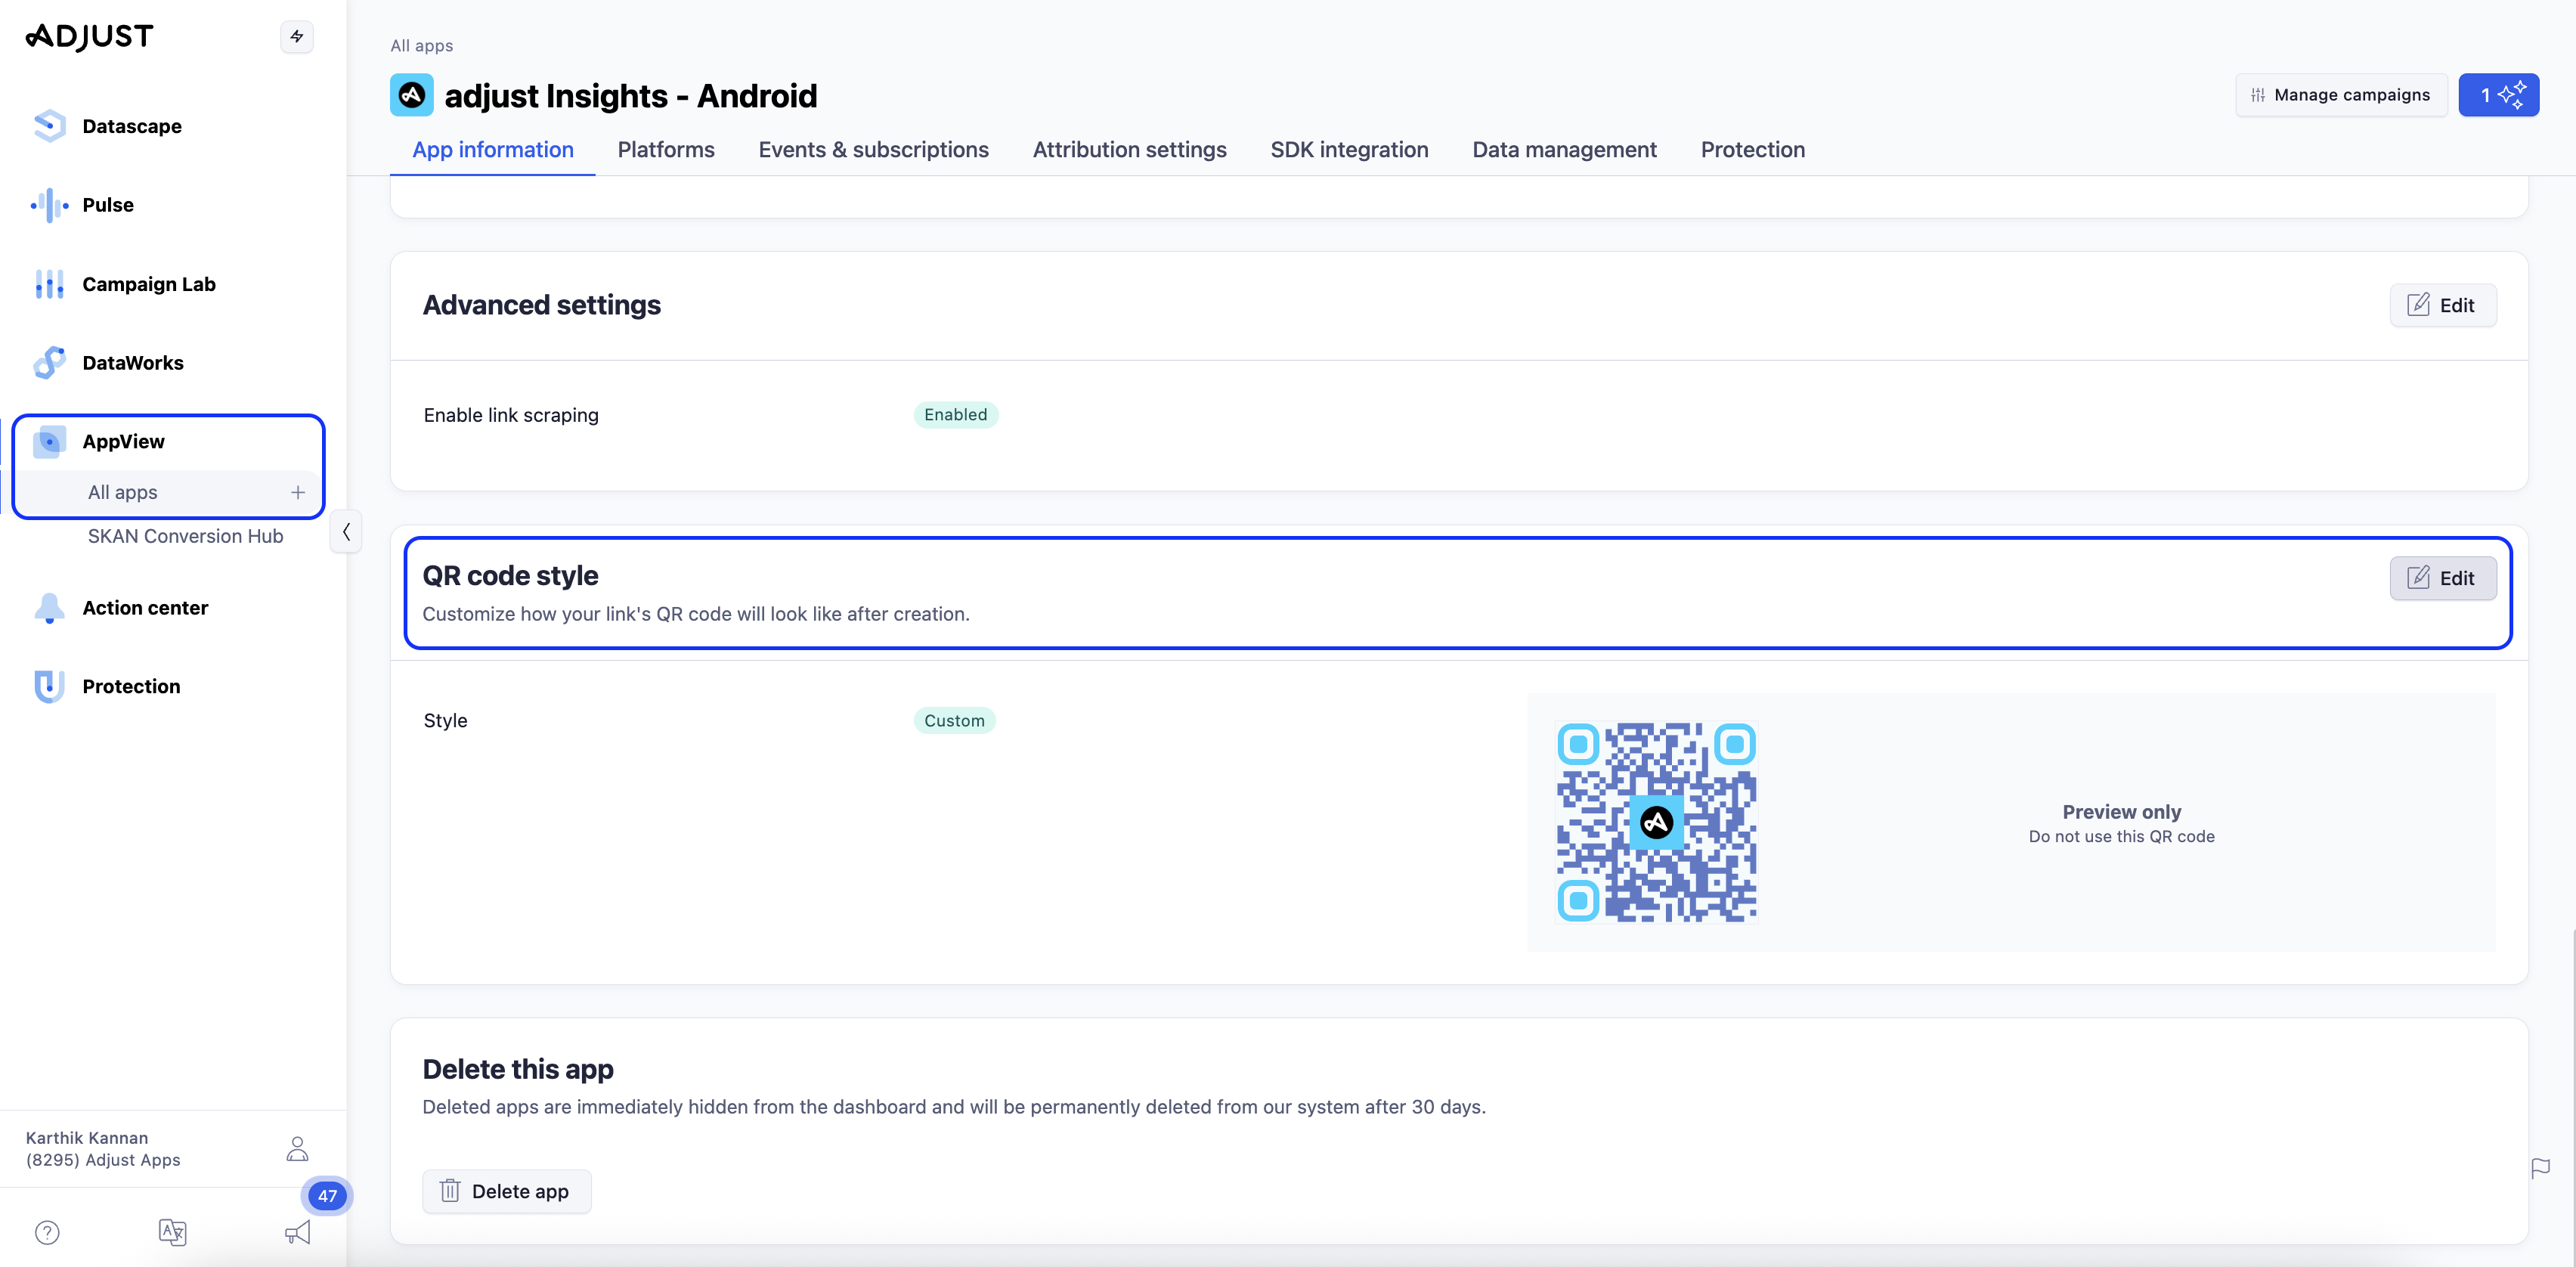Open DataWorks section
The width and height of the screenshot is (2576, 1267).
132,363
